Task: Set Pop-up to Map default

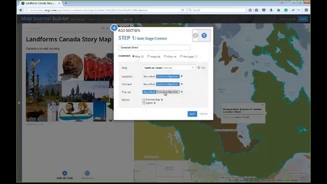Action: (x=149, y=92)
